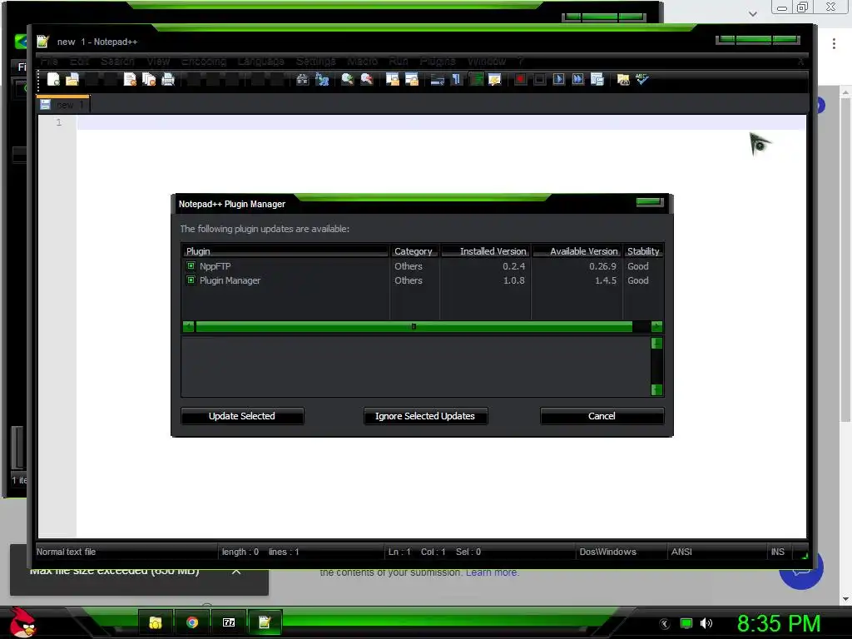
Task: Open the Plugins menu
Action: pyautogui.click(x=438, y=61)
